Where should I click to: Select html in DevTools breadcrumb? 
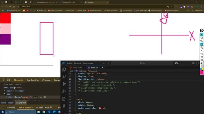(x=4, y=103)
